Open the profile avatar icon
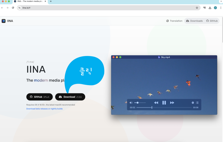223x142 pixels. pyautogui.click(x=215, y=8)
